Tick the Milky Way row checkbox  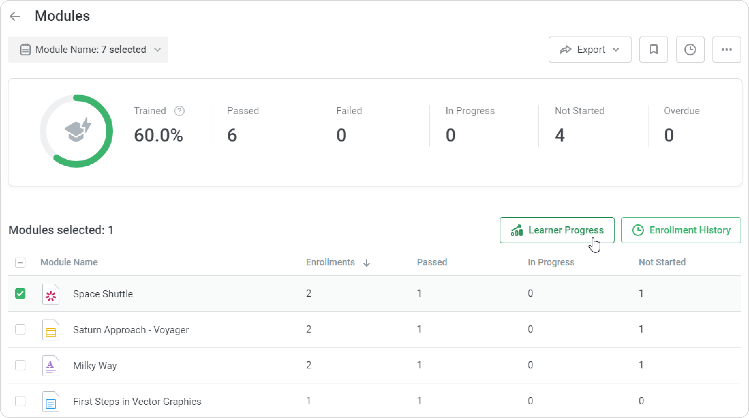coord(20,365)
